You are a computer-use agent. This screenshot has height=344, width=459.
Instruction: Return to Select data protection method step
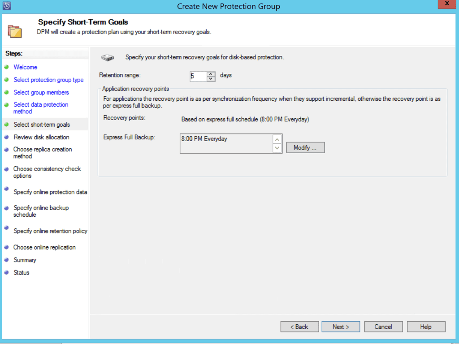pyautogui.click(x=41, y=108)
